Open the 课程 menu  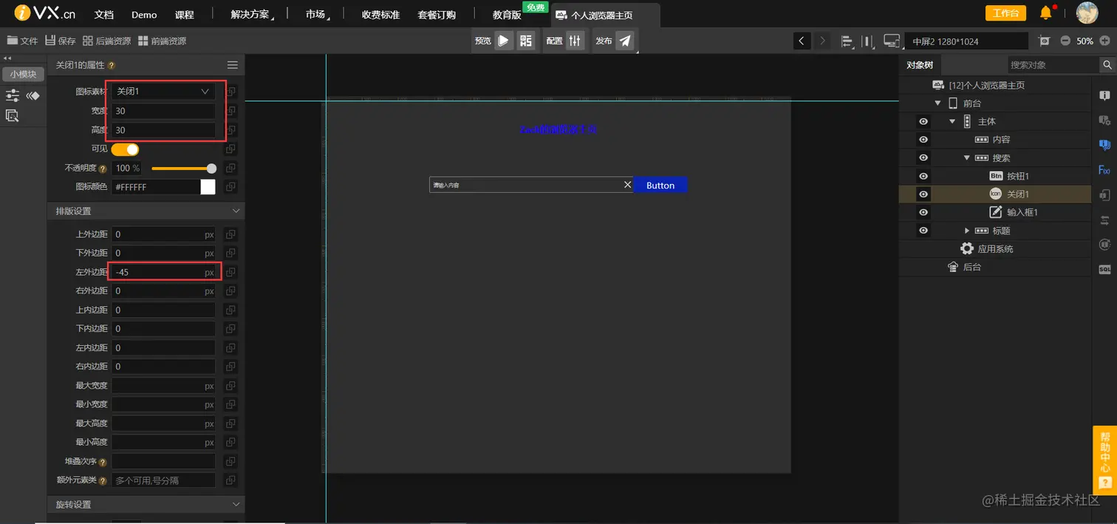pos(185,15)
